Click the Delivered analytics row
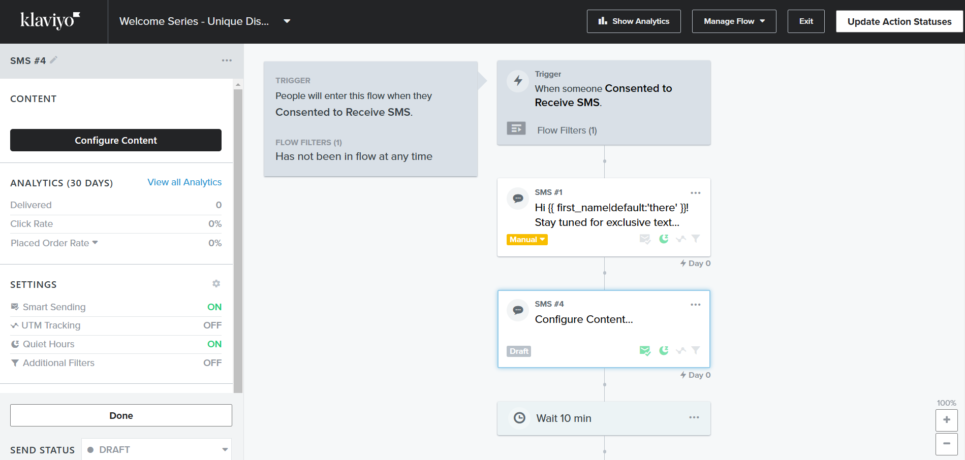 [x=116, y=205]
